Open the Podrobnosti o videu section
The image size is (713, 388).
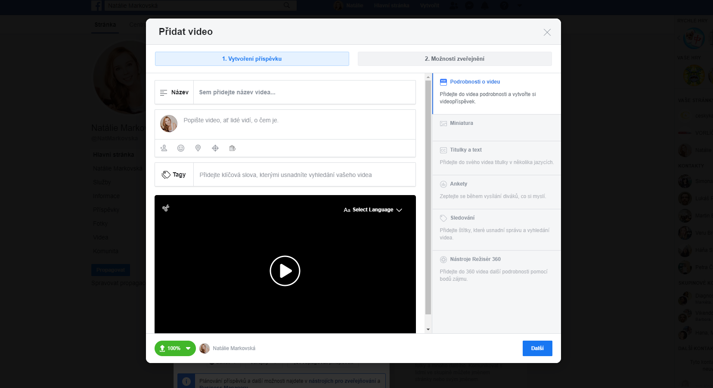tap(497, 93)
